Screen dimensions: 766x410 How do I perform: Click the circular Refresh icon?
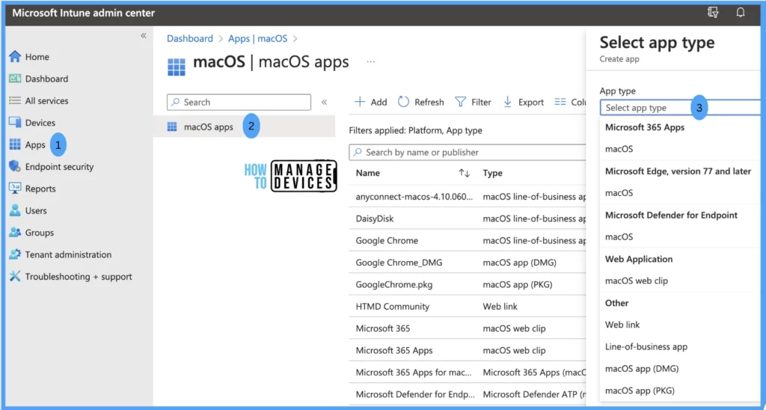pos(403,102)
